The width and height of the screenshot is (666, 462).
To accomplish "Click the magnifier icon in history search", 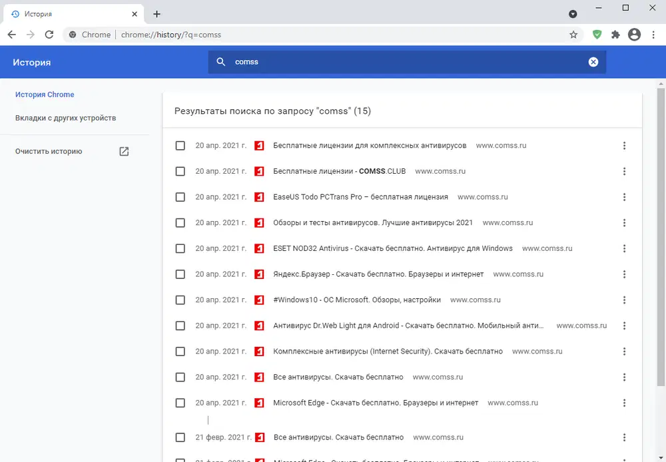I will (221, 62).
